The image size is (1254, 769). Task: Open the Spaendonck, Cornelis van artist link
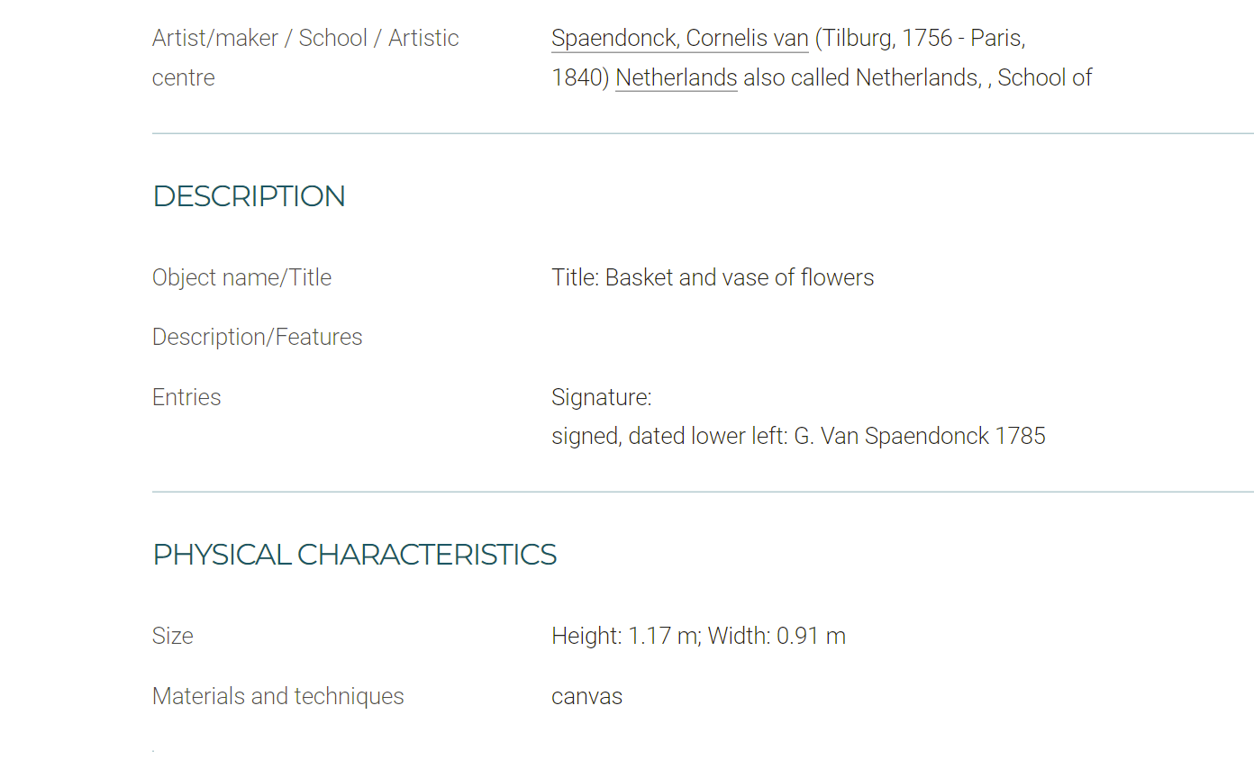click(680, 38)
